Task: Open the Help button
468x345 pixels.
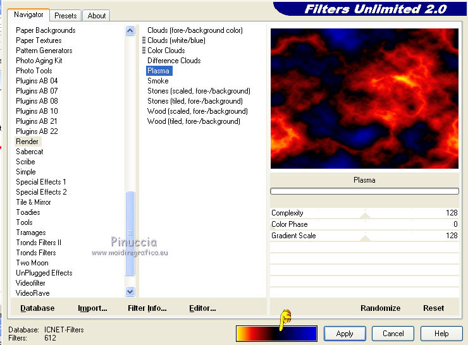Action: click(x=441, y=334)
